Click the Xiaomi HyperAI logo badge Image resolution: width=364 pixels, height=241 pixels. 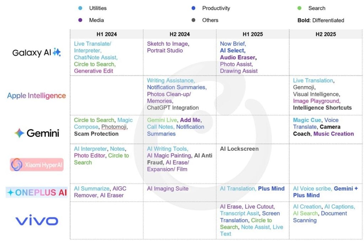(37, 165)
